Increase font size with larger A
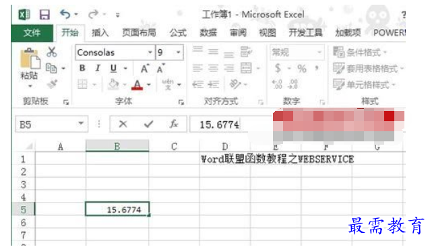Viewport: 430px width, 247px height. [144, 69]
